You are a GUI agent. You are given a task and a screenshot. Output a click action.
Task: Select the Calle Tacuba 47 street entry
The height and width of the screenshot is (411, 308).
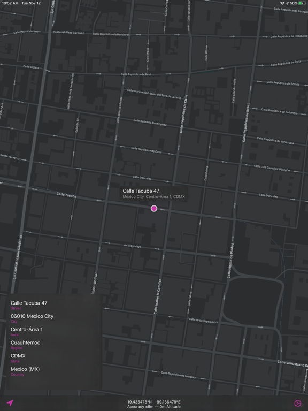[x=29, y=305]
